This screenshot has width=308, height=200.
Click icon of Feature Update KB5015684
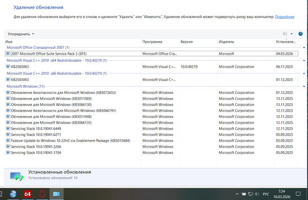pos(8,141)
